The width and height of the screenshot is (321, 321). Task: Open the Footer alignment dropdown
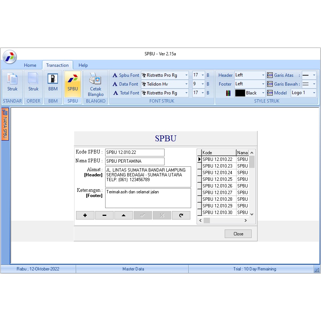[x=263, y=84]
